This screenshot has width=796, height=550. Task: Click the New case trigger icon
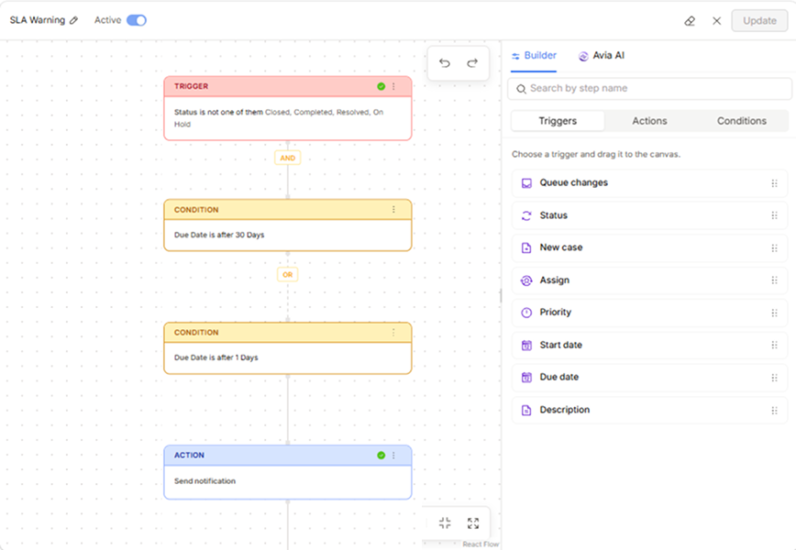526,247
